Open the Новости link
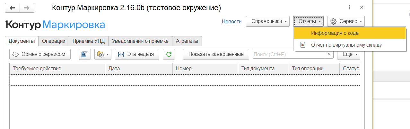 [231, 21]
